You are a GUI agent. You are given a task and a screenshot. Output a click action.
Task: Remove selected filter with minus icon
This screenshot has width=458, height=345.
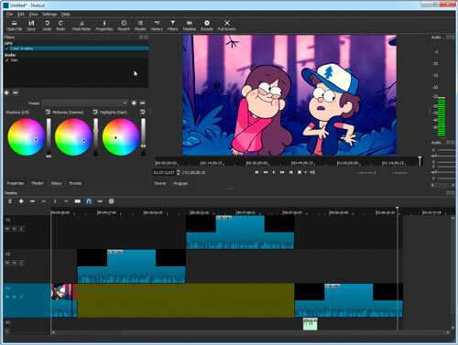[x=16, y=92]
